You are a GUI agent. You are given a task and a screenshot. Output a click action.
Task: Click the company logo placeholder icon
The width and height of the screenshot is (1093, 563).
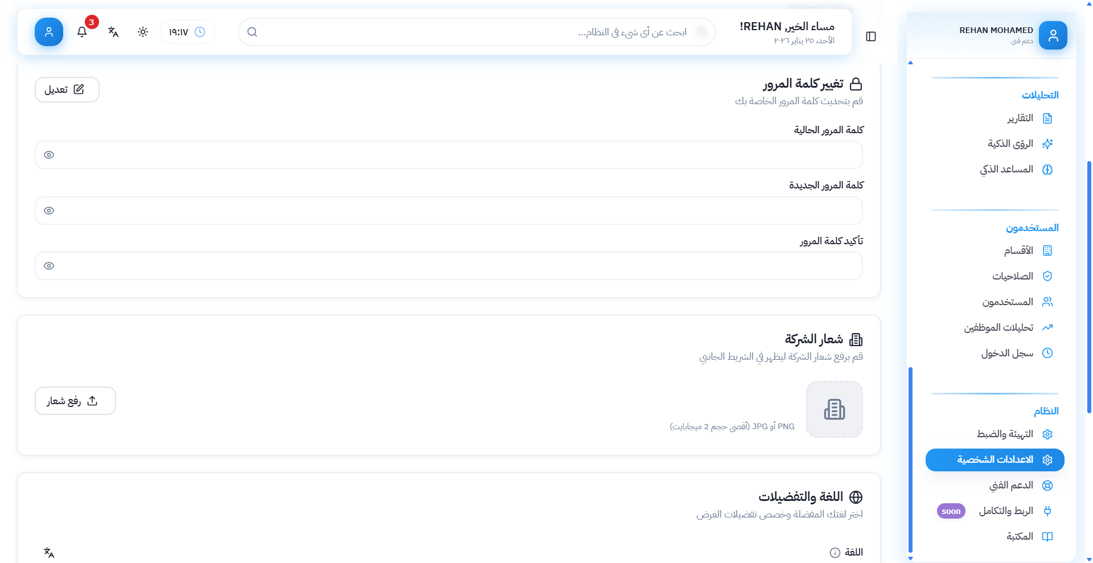(834, 409)
